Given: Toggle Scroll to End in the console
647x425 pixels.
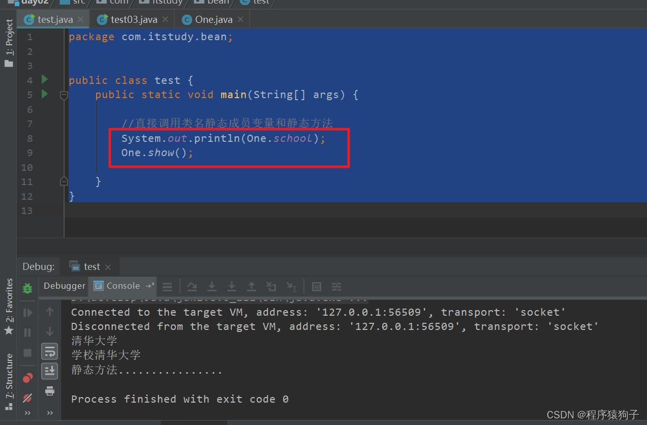Looking at the screenshot, I should [49, 371].
